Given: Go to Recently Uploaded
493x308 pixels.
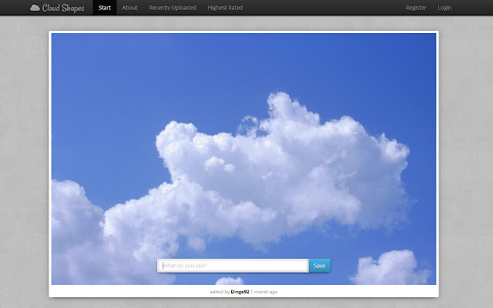Looking at the screenshot, I should point(173,8).
